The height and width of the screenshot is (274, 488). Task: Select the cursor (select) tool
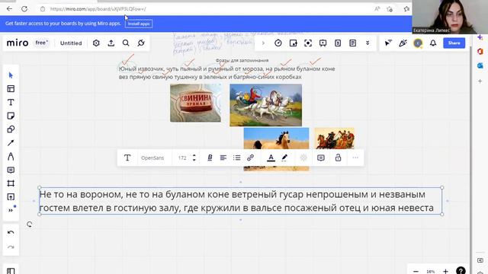[x=11, y=75]
